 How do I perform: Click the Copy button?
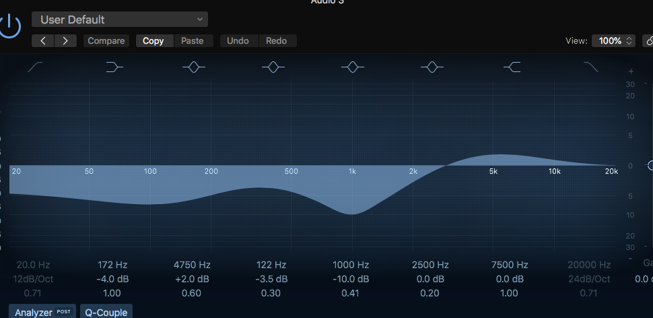(153, 41)
